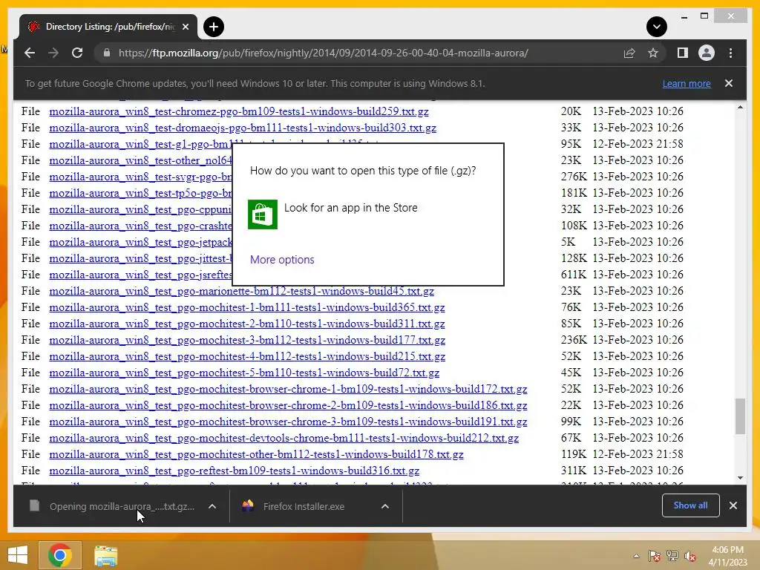Close the downloads bar
Screen dimensions: 760x570
[x=733, y=505]
